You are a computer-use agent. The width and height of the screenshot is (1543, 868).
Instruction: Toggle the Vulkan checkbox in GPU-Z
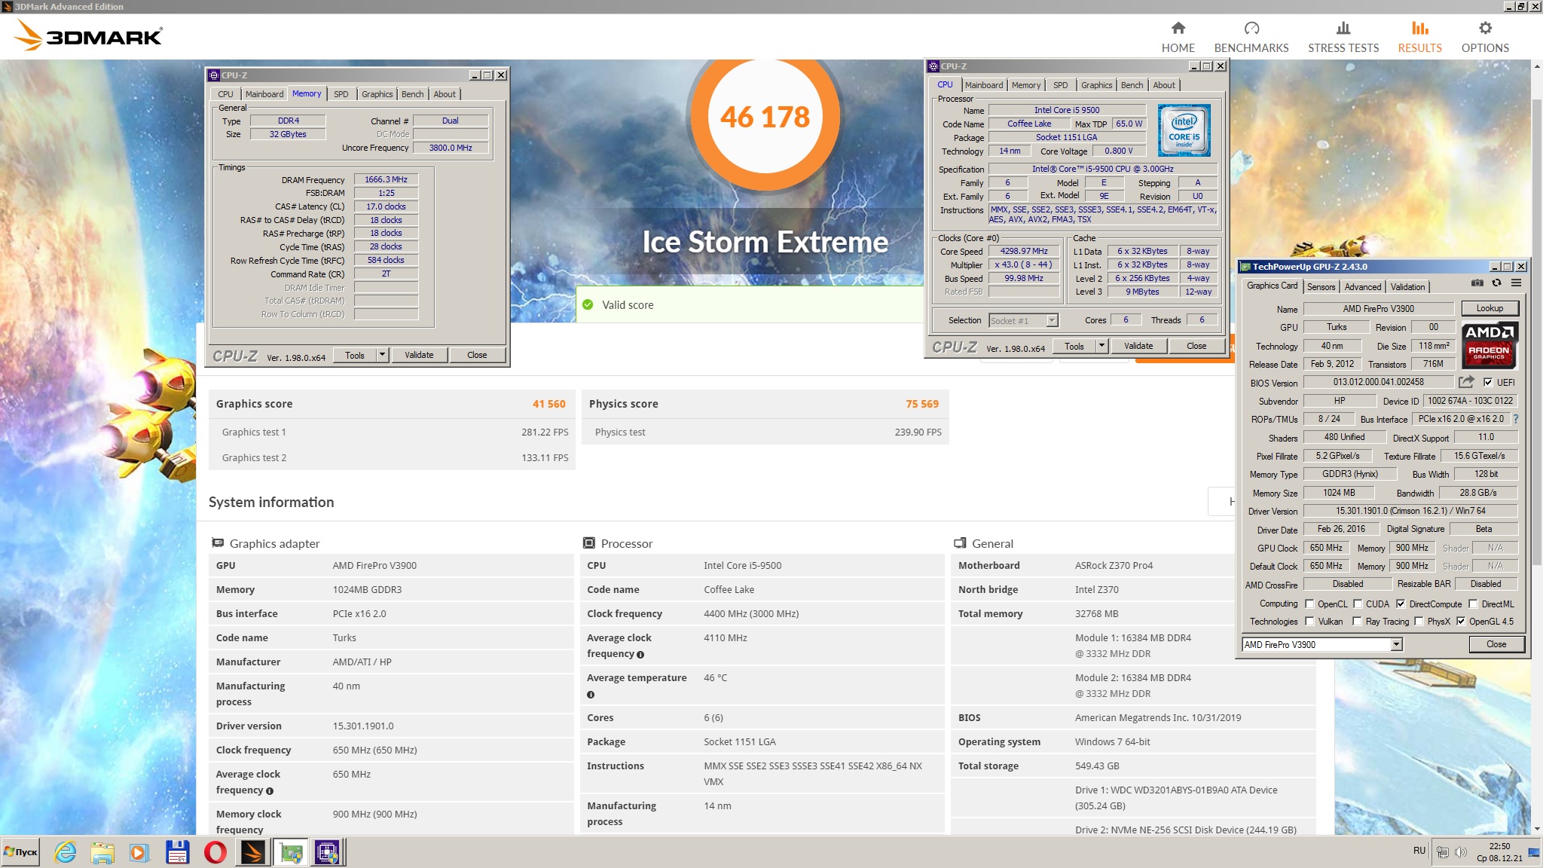pyautogui.click(x=1309, y=621)
